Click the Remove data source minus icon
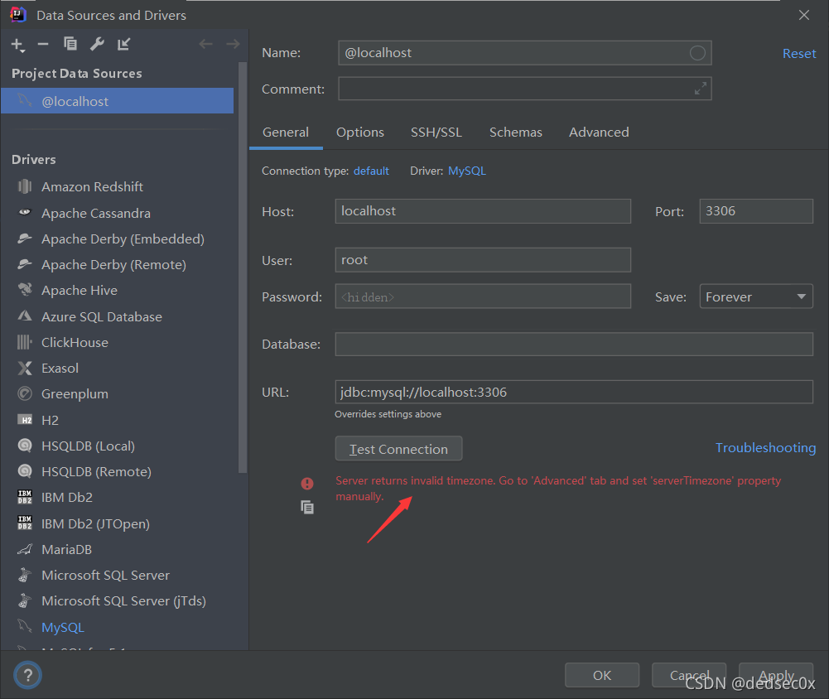 (x=43, y=44)
